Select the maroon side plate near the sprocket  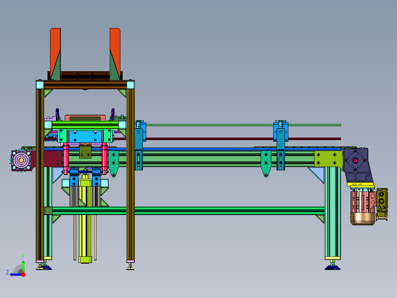(52, 159)
